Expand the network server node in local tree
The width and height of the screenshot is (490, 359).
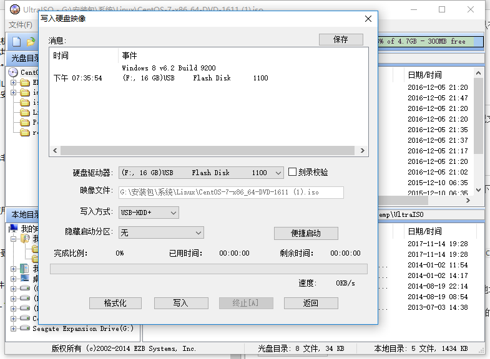coord(14,269)
